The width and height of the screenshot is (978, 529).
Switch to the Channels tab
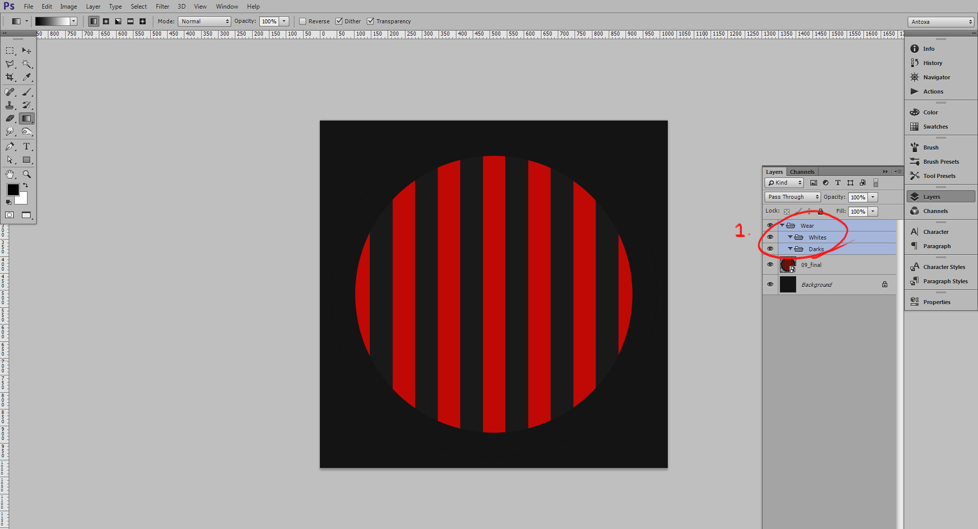tap(802, 172)
